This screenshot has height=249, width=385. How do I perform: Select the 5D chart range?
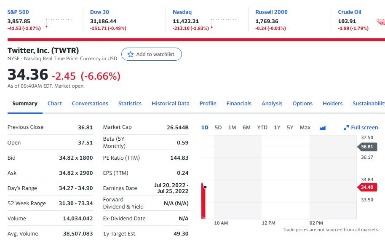pyautogui.click(x=218, y=128)
